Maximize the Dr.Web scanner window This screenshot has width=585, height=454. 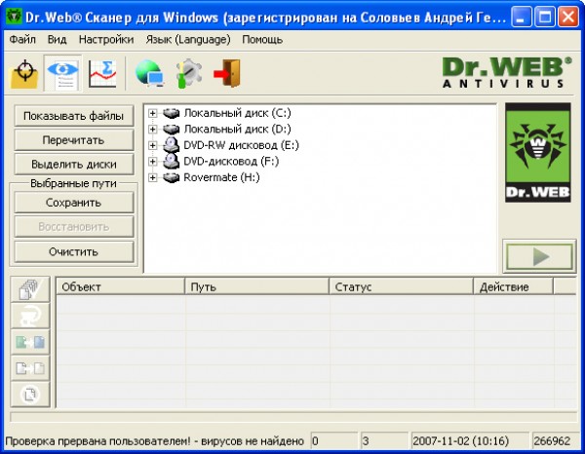[545, 17]
